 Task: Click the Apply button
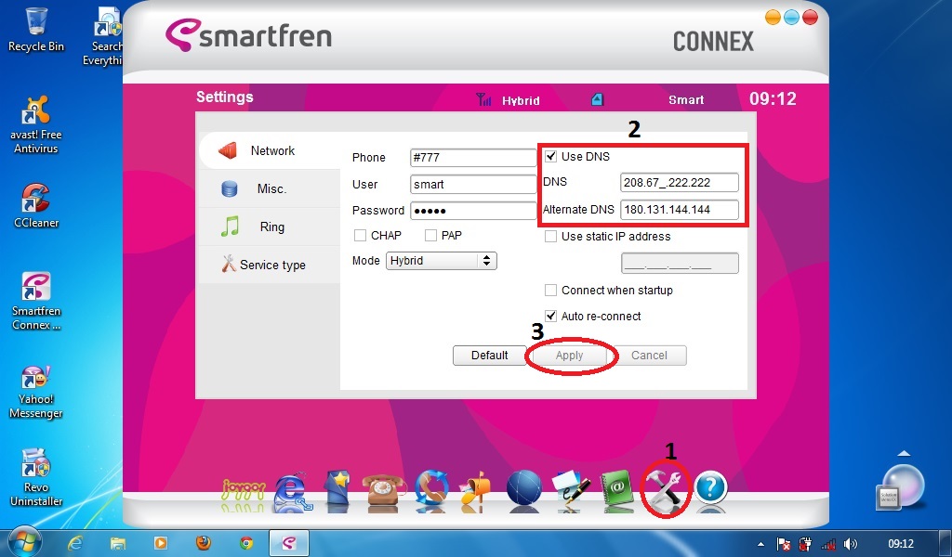coord(570,356)
